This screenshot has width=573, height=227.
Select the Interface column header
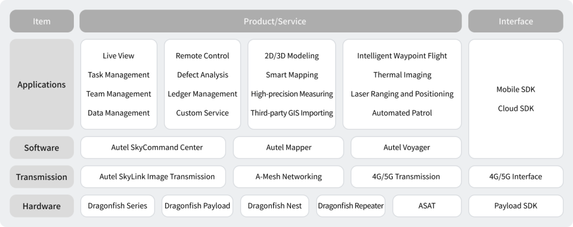(515, 22)
